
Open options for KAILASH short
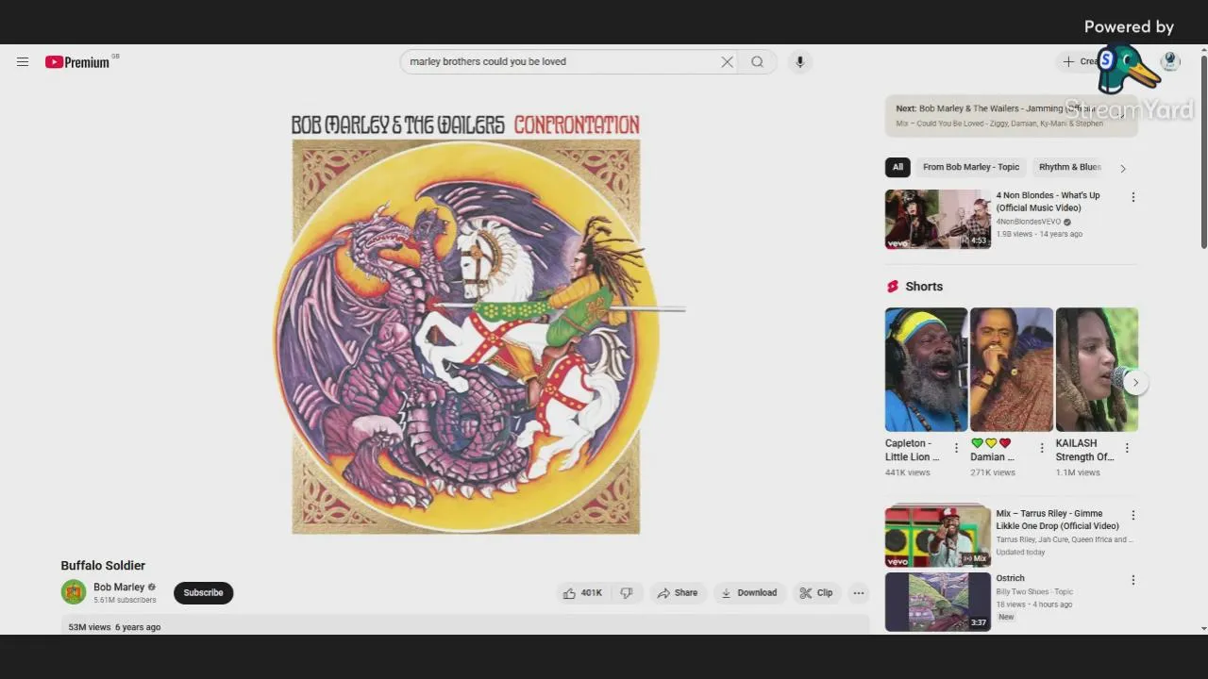click(x=1127, y=448)
